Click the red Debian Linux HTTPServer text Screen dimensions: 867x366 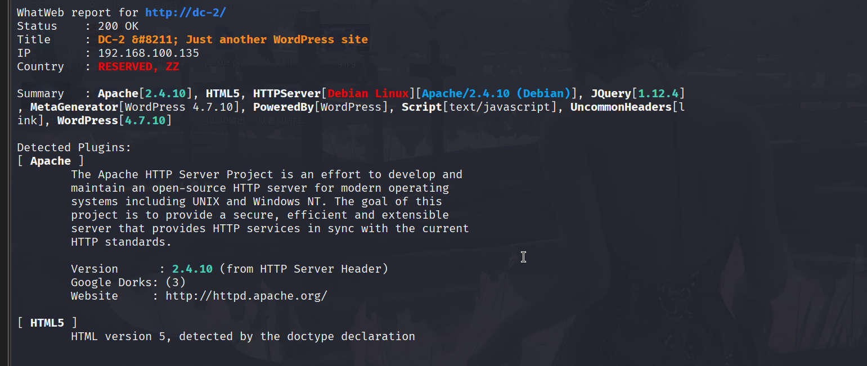(x=368, y=93)
